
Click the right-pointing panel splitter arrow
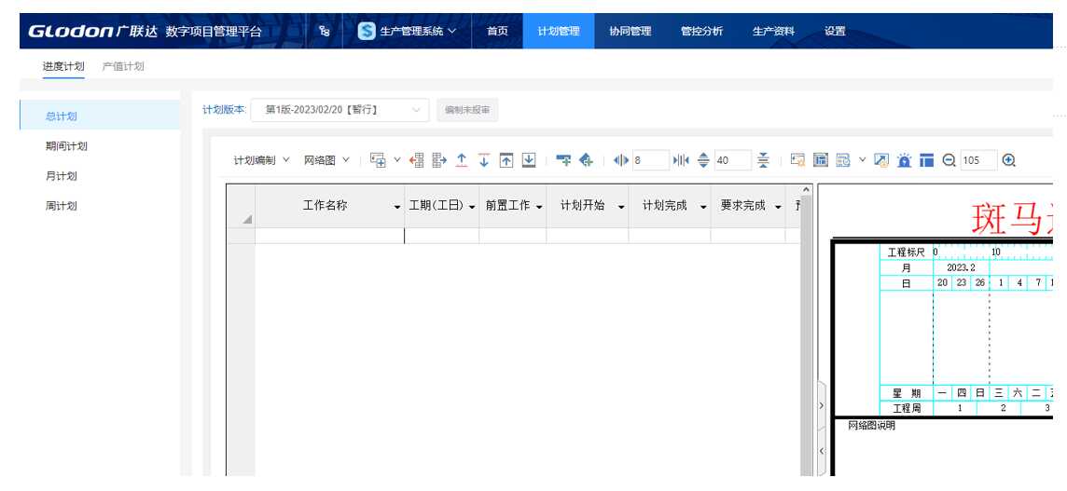click(822, 405)
